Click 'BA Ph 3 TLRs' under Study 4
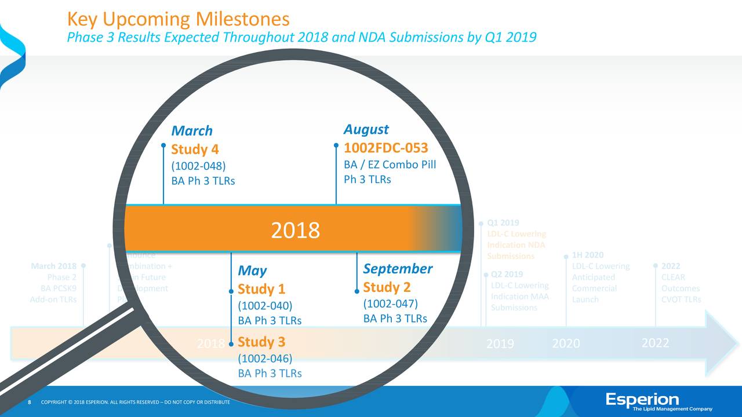 [203, 181]
